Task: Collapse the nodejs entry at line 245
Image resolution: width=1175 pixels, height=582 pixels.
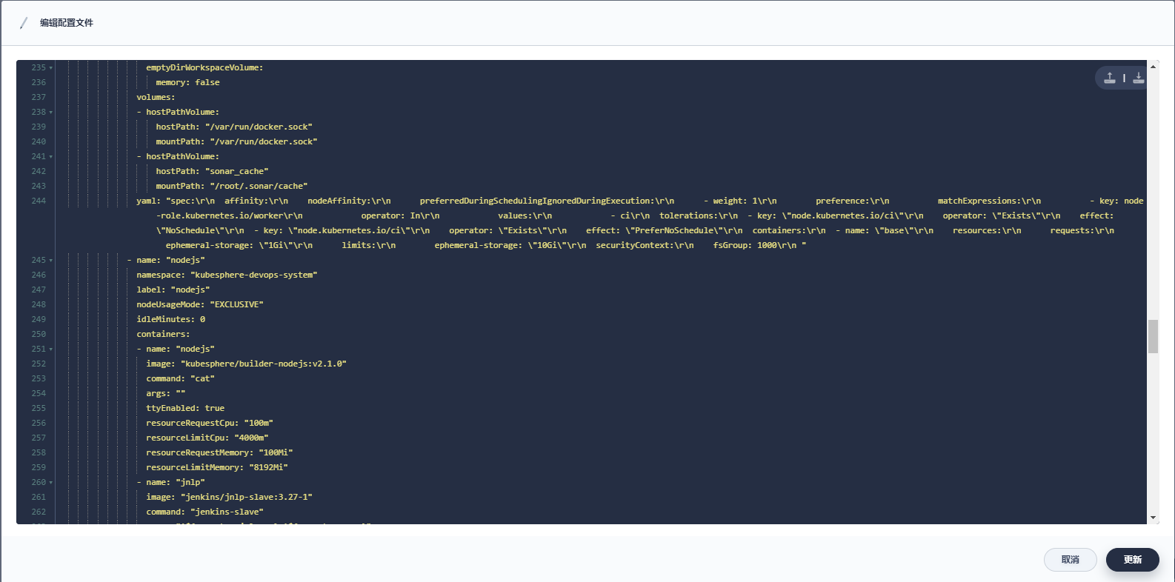Action: [x=51, y=261]
